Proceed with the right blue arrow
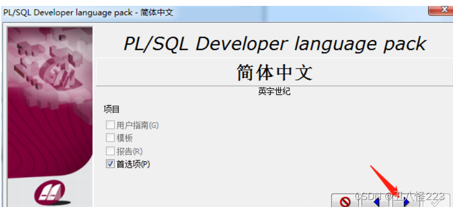453x207 pixels. [406, 201]
